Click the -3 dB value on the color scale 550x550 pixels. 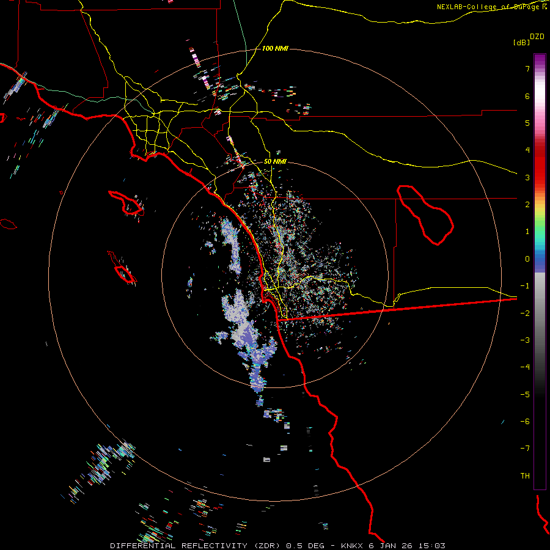tap(525, 340)
